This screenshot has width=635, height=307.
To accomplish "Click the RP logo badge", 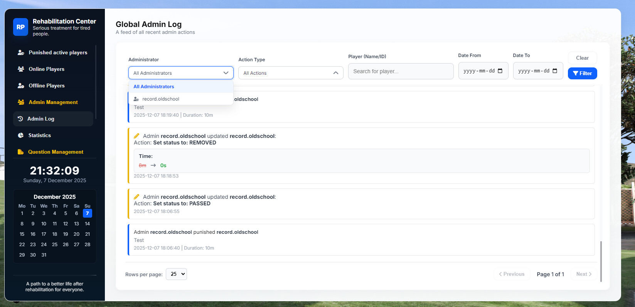I will pos(20,27).
